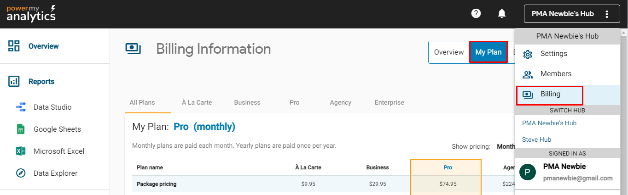
Task: Expand the PMA Newbie's Hub dropdown
Action: 563,14
